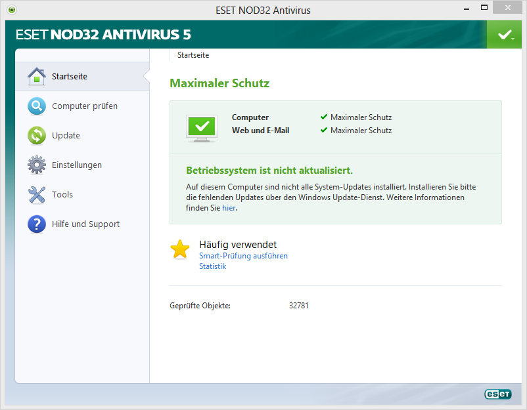Click the Computer prüfen magnifier icon
The width and height of the screenshot is (527, 410).
click(37, 106)
